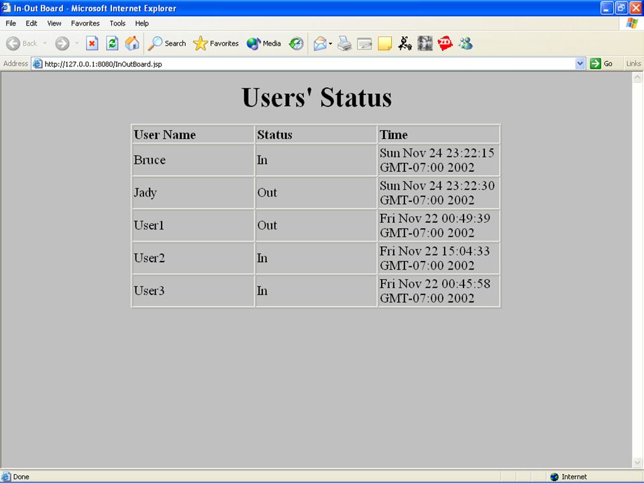The height and width of the screenshot is (483, 644).
Task: Minimize the Internet Explorer window
Action: pyautogui.click(x=606, y=8)
